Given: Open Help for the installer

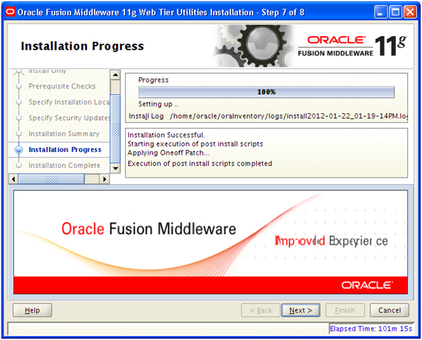Looking at the screenshot, I should coord(32,310).
